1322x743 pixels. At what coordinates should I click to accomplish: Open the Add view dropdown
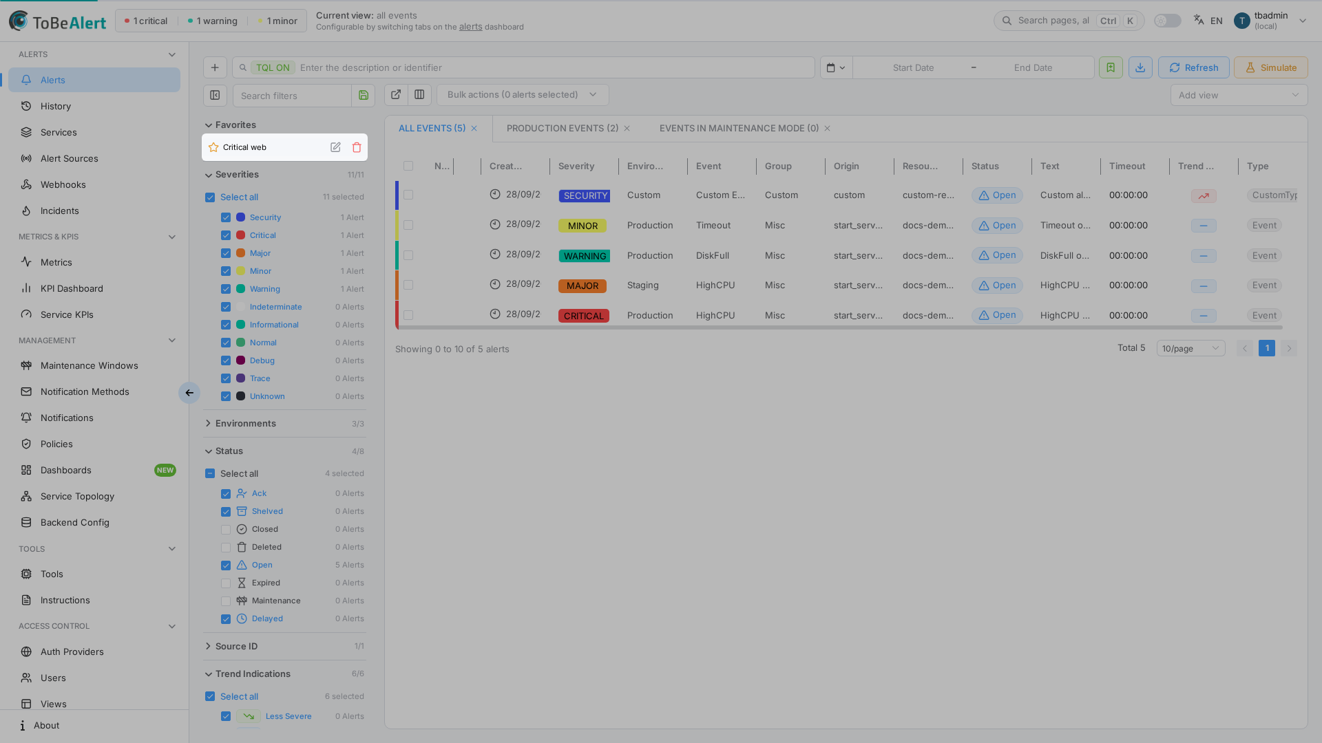coord(1239,95)
